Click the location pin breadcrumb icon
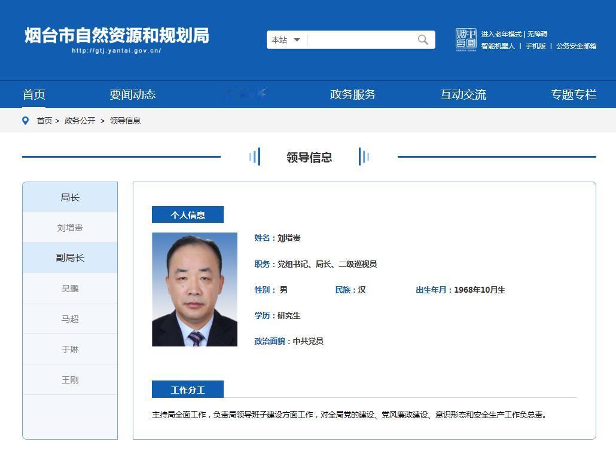This screenshot has height=451, width=616. tap(25, 120)
